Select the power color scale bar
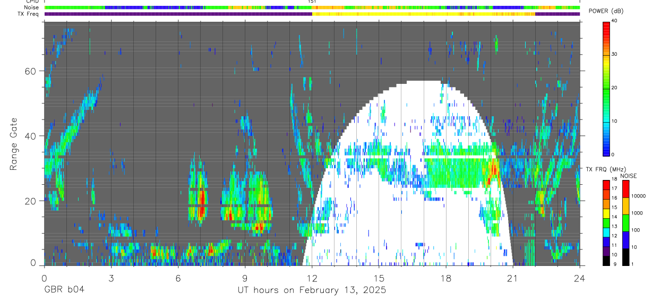The width and height of the screenshot is (652, 301). 606,88
